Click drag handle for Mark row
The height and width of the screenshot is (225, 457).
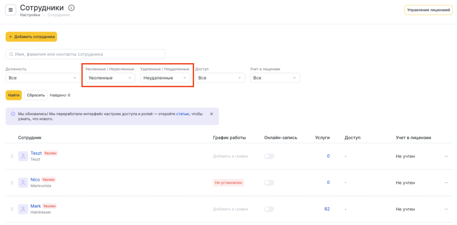[12, 209]
